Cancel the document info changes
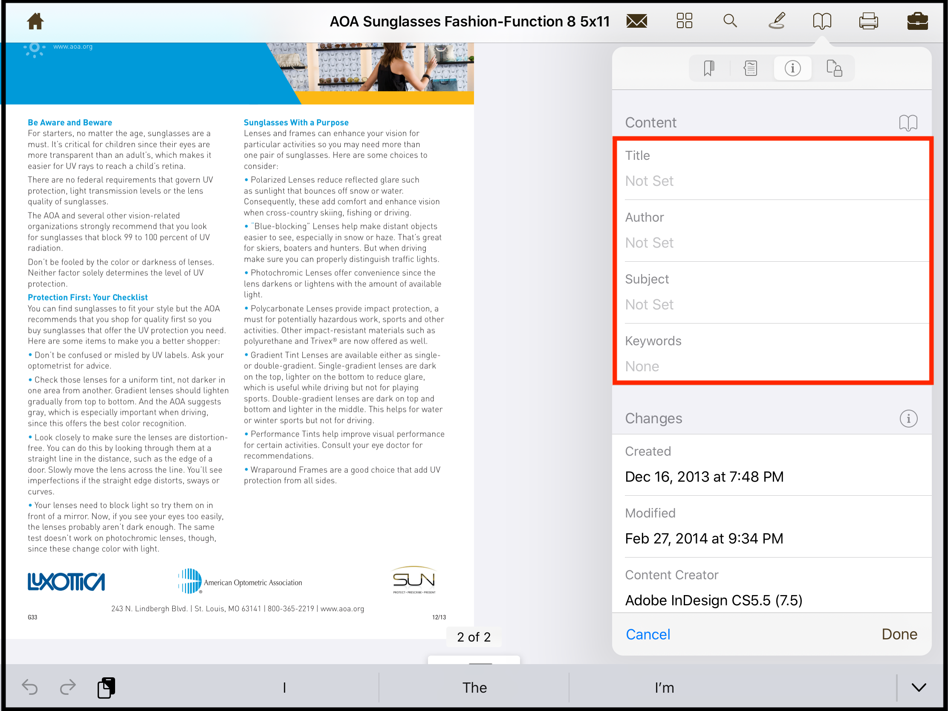This screenshot has width=948, height=711. (x=647, y=634)
